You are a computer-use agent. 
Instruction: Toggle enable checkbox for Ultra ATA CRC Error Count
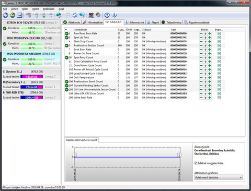(219, 93)
